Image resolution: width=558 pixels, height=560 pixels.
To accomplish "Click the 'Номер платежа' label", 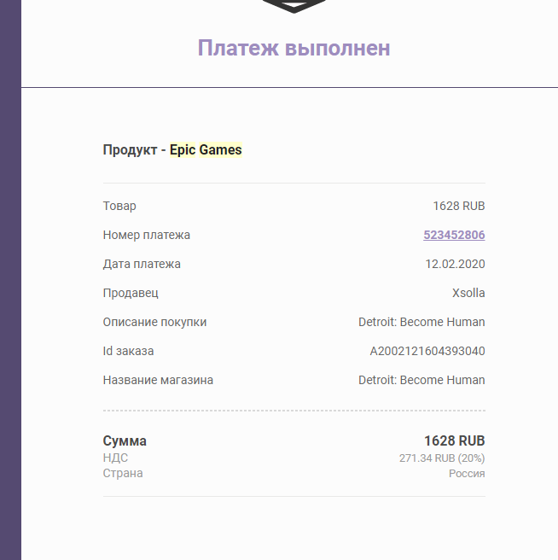I will [x=147, y=235].
